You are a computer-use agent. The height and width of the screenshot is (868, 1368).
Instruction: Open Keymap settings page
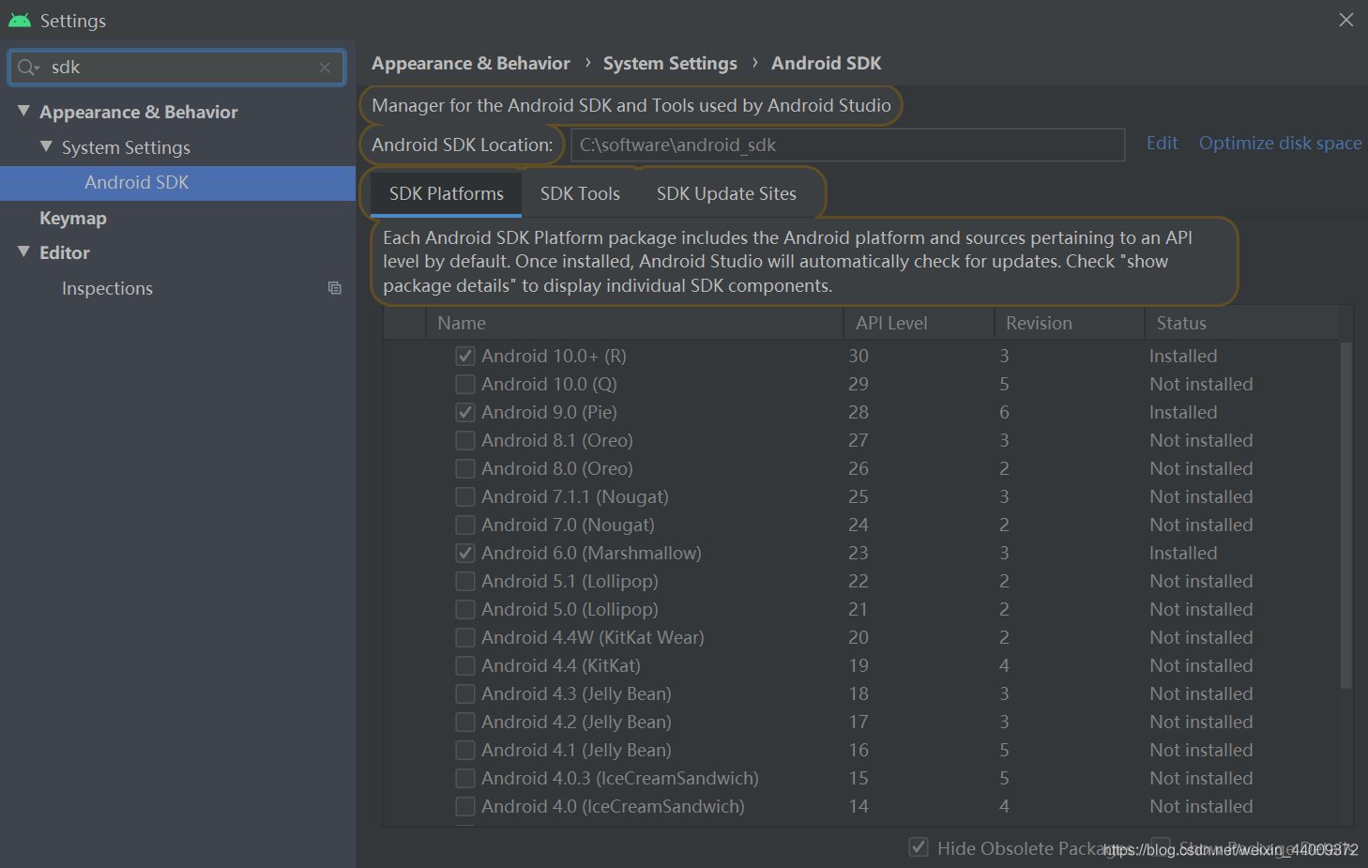pos(73,219)
